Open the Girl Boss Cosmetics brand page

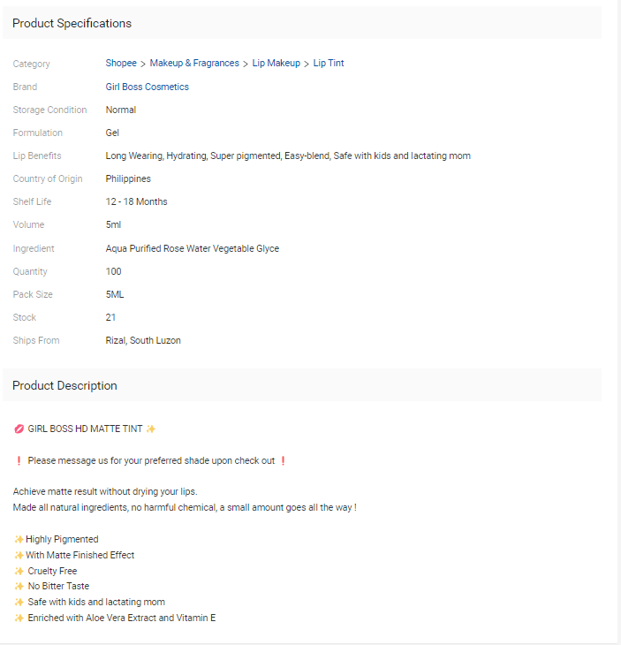click(x=147, y=87)
